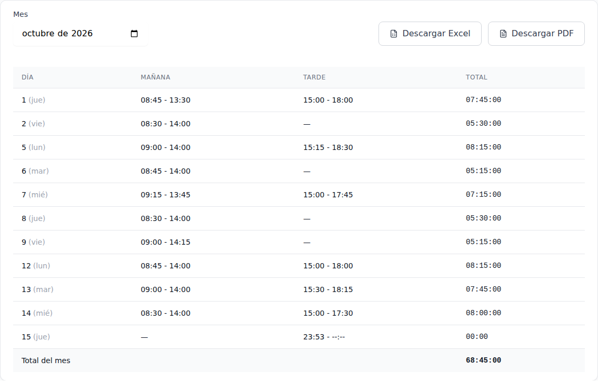Click the Excel spreadsheet icon
The image size is (598, 381).
394,34
